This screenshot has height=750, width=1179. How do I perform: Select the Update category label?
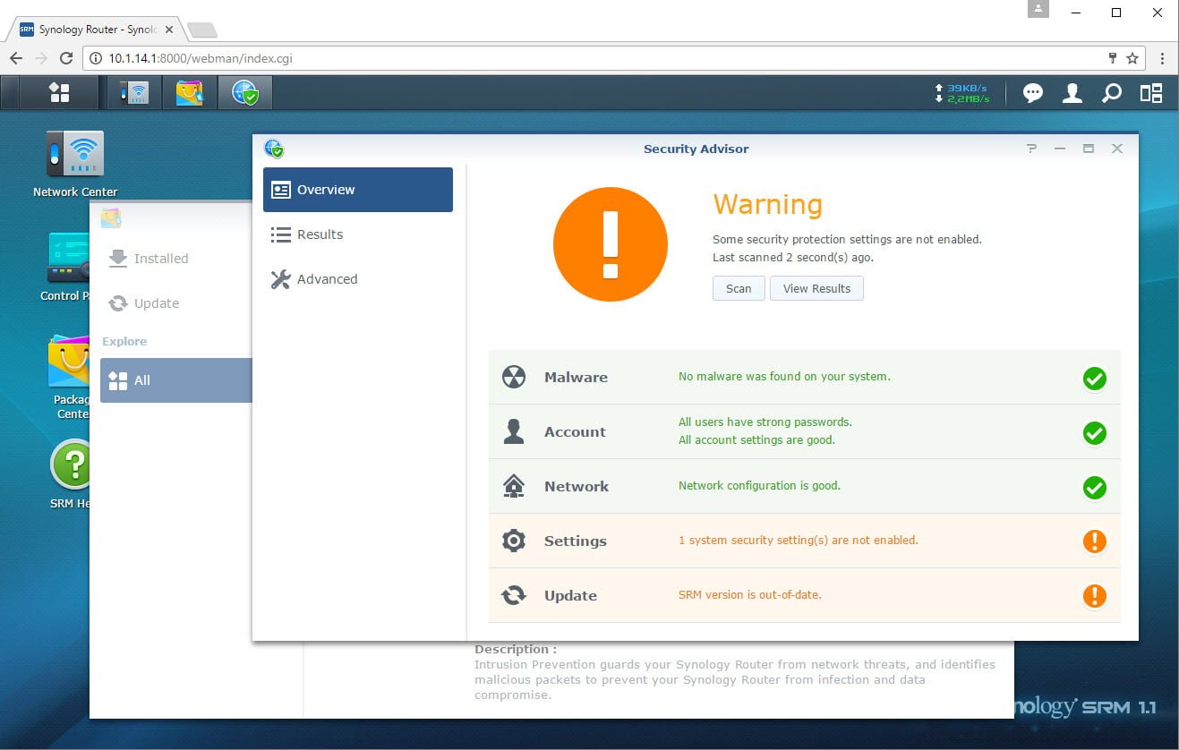tap(570, 595)
